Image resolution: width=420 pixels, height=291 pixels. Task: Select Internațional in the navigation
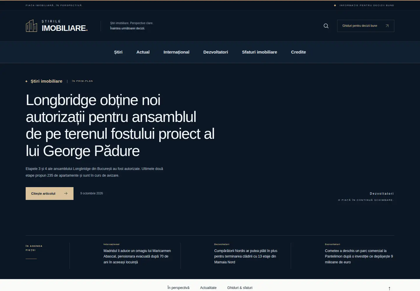(x=176, y=52)
